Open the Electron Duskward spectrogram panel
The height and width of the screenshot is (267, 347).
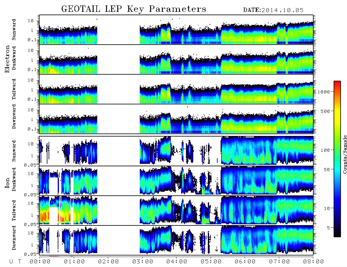click(176, 59)
